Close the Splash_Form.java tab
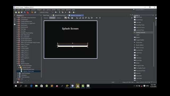 [x=83, y=15]
